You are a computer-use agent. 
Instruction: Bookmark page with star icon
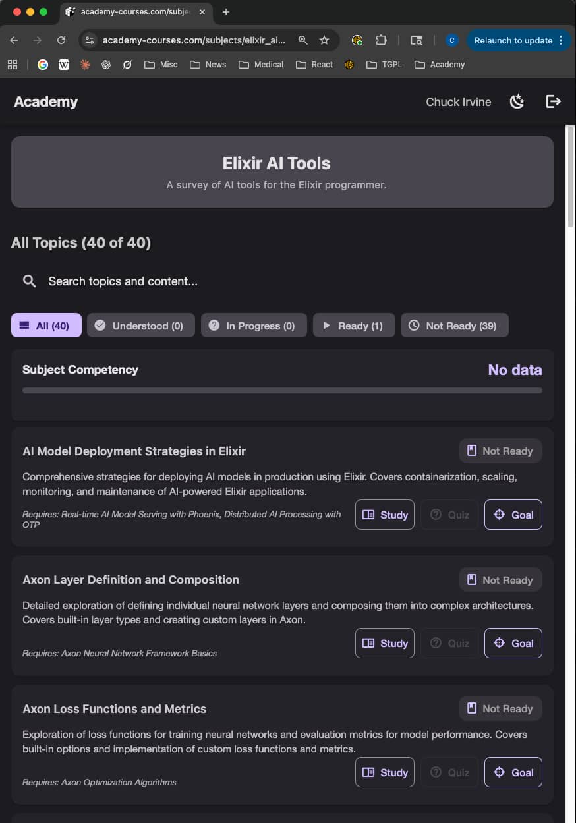pyautogui.click(x=324, y=40)
